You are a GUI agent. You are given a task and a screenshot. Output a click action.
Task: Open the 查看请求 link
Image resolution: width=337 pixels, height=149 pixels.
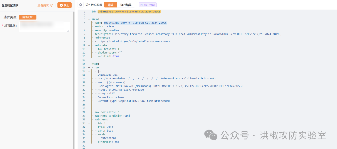click(43, 5)
